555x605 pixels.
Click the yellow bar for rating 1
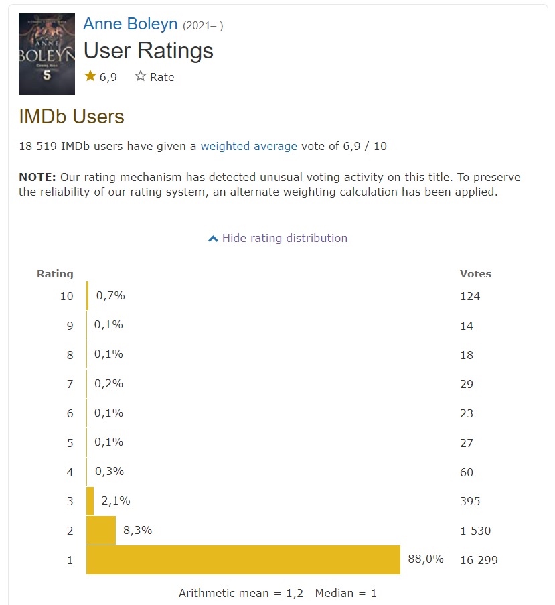pos(243,559)
